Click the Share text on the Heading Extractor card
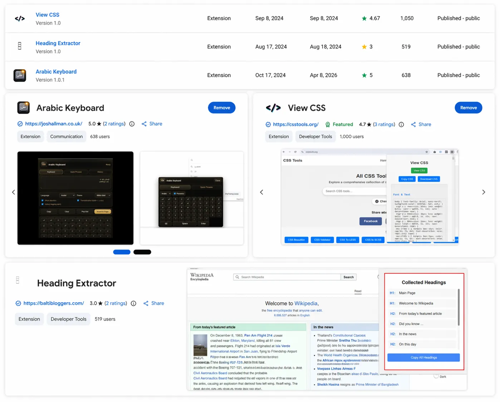 [x=158, y=303]
